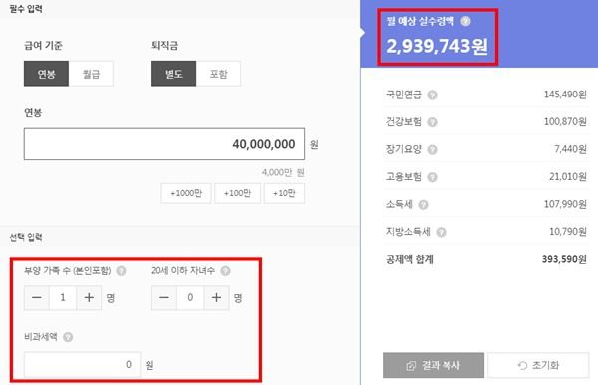
Task: Click the 107,990원 income tax value
Action: [x=565, y=204]
